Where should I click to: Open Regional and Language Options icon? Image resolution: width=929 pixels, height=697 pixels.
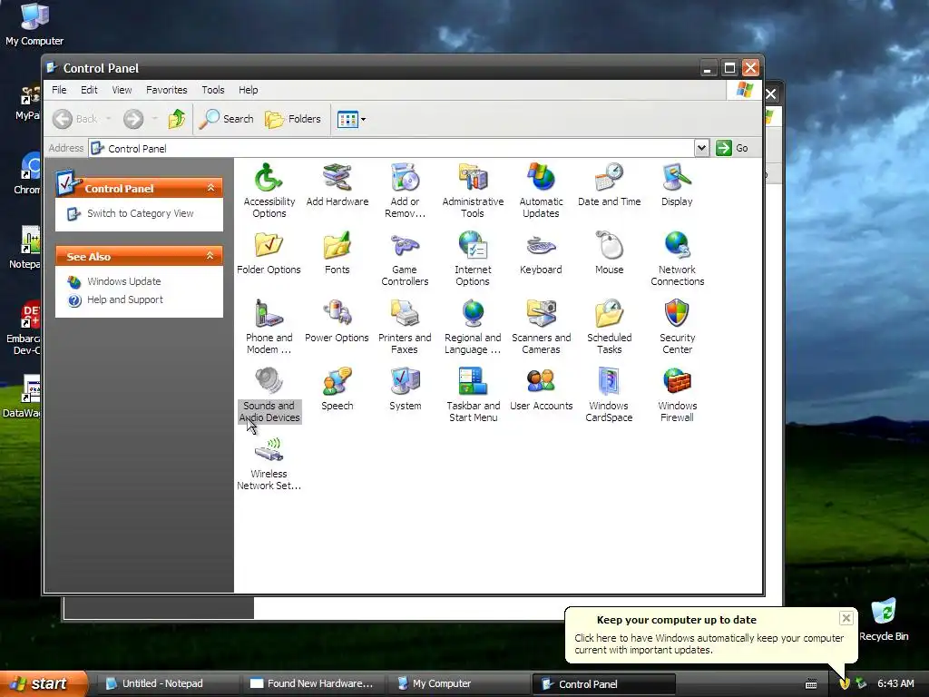473,326
